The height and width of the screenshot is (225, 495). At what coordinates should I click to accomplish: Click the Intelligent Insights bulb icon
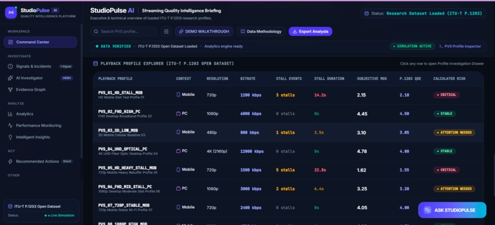(10, 137)
